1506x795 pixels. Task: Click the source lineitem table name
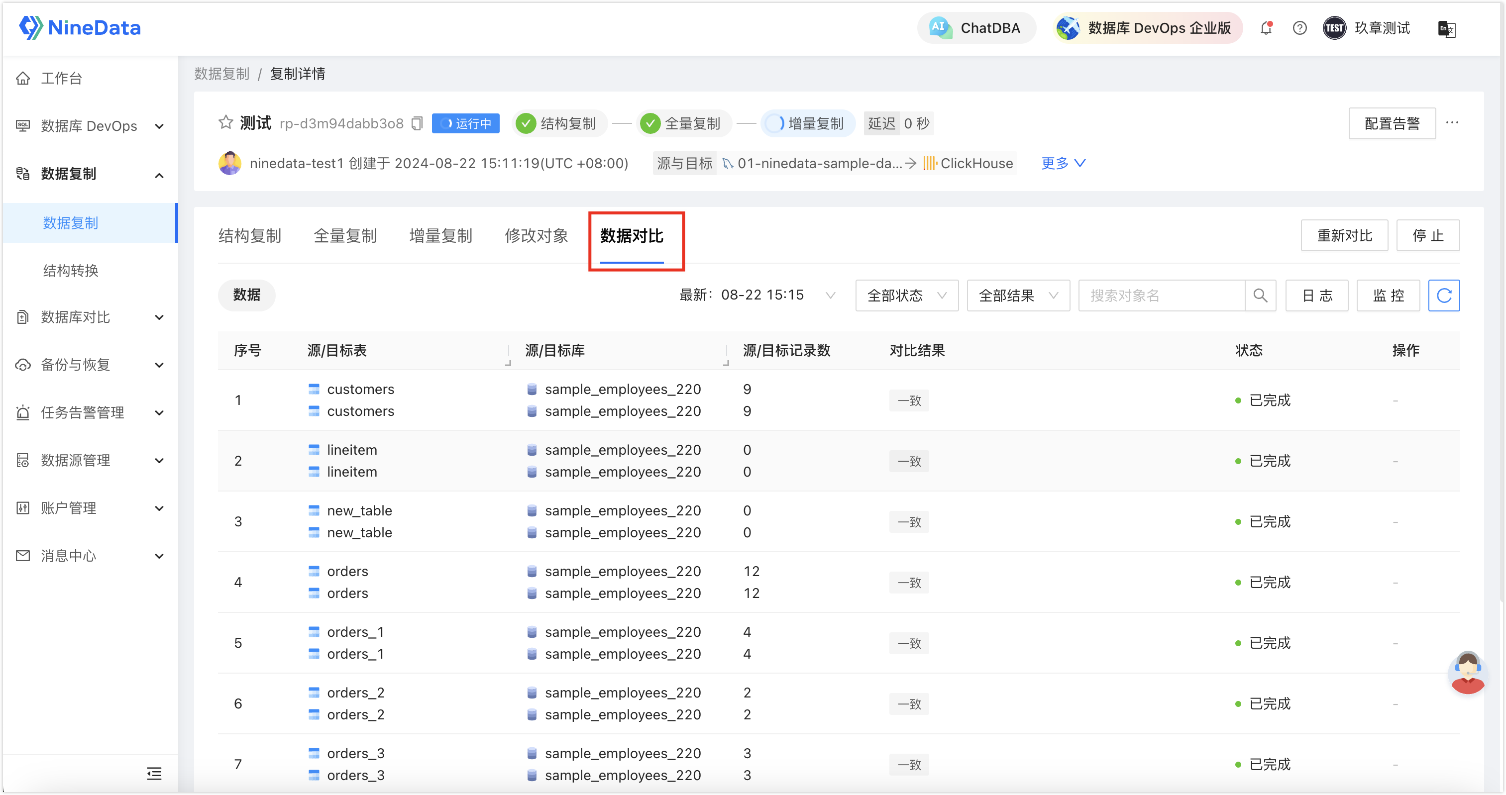coord(352,450)
